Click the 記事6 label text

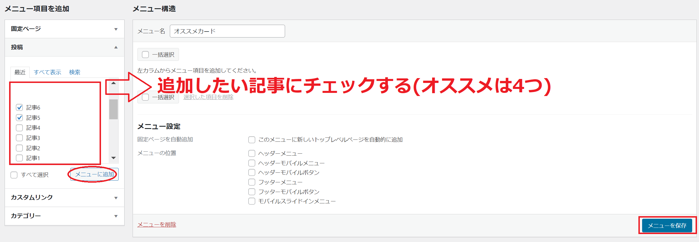(33, 107)
